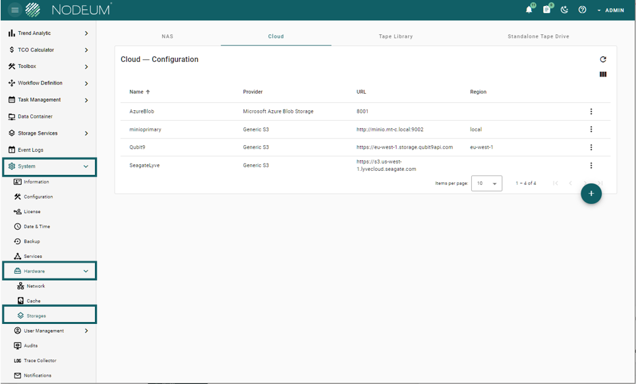This screenshot has width=636, height=384.
Task: Select the Qubit9 eu-west-1 region cell
Action: coord(482,147)
